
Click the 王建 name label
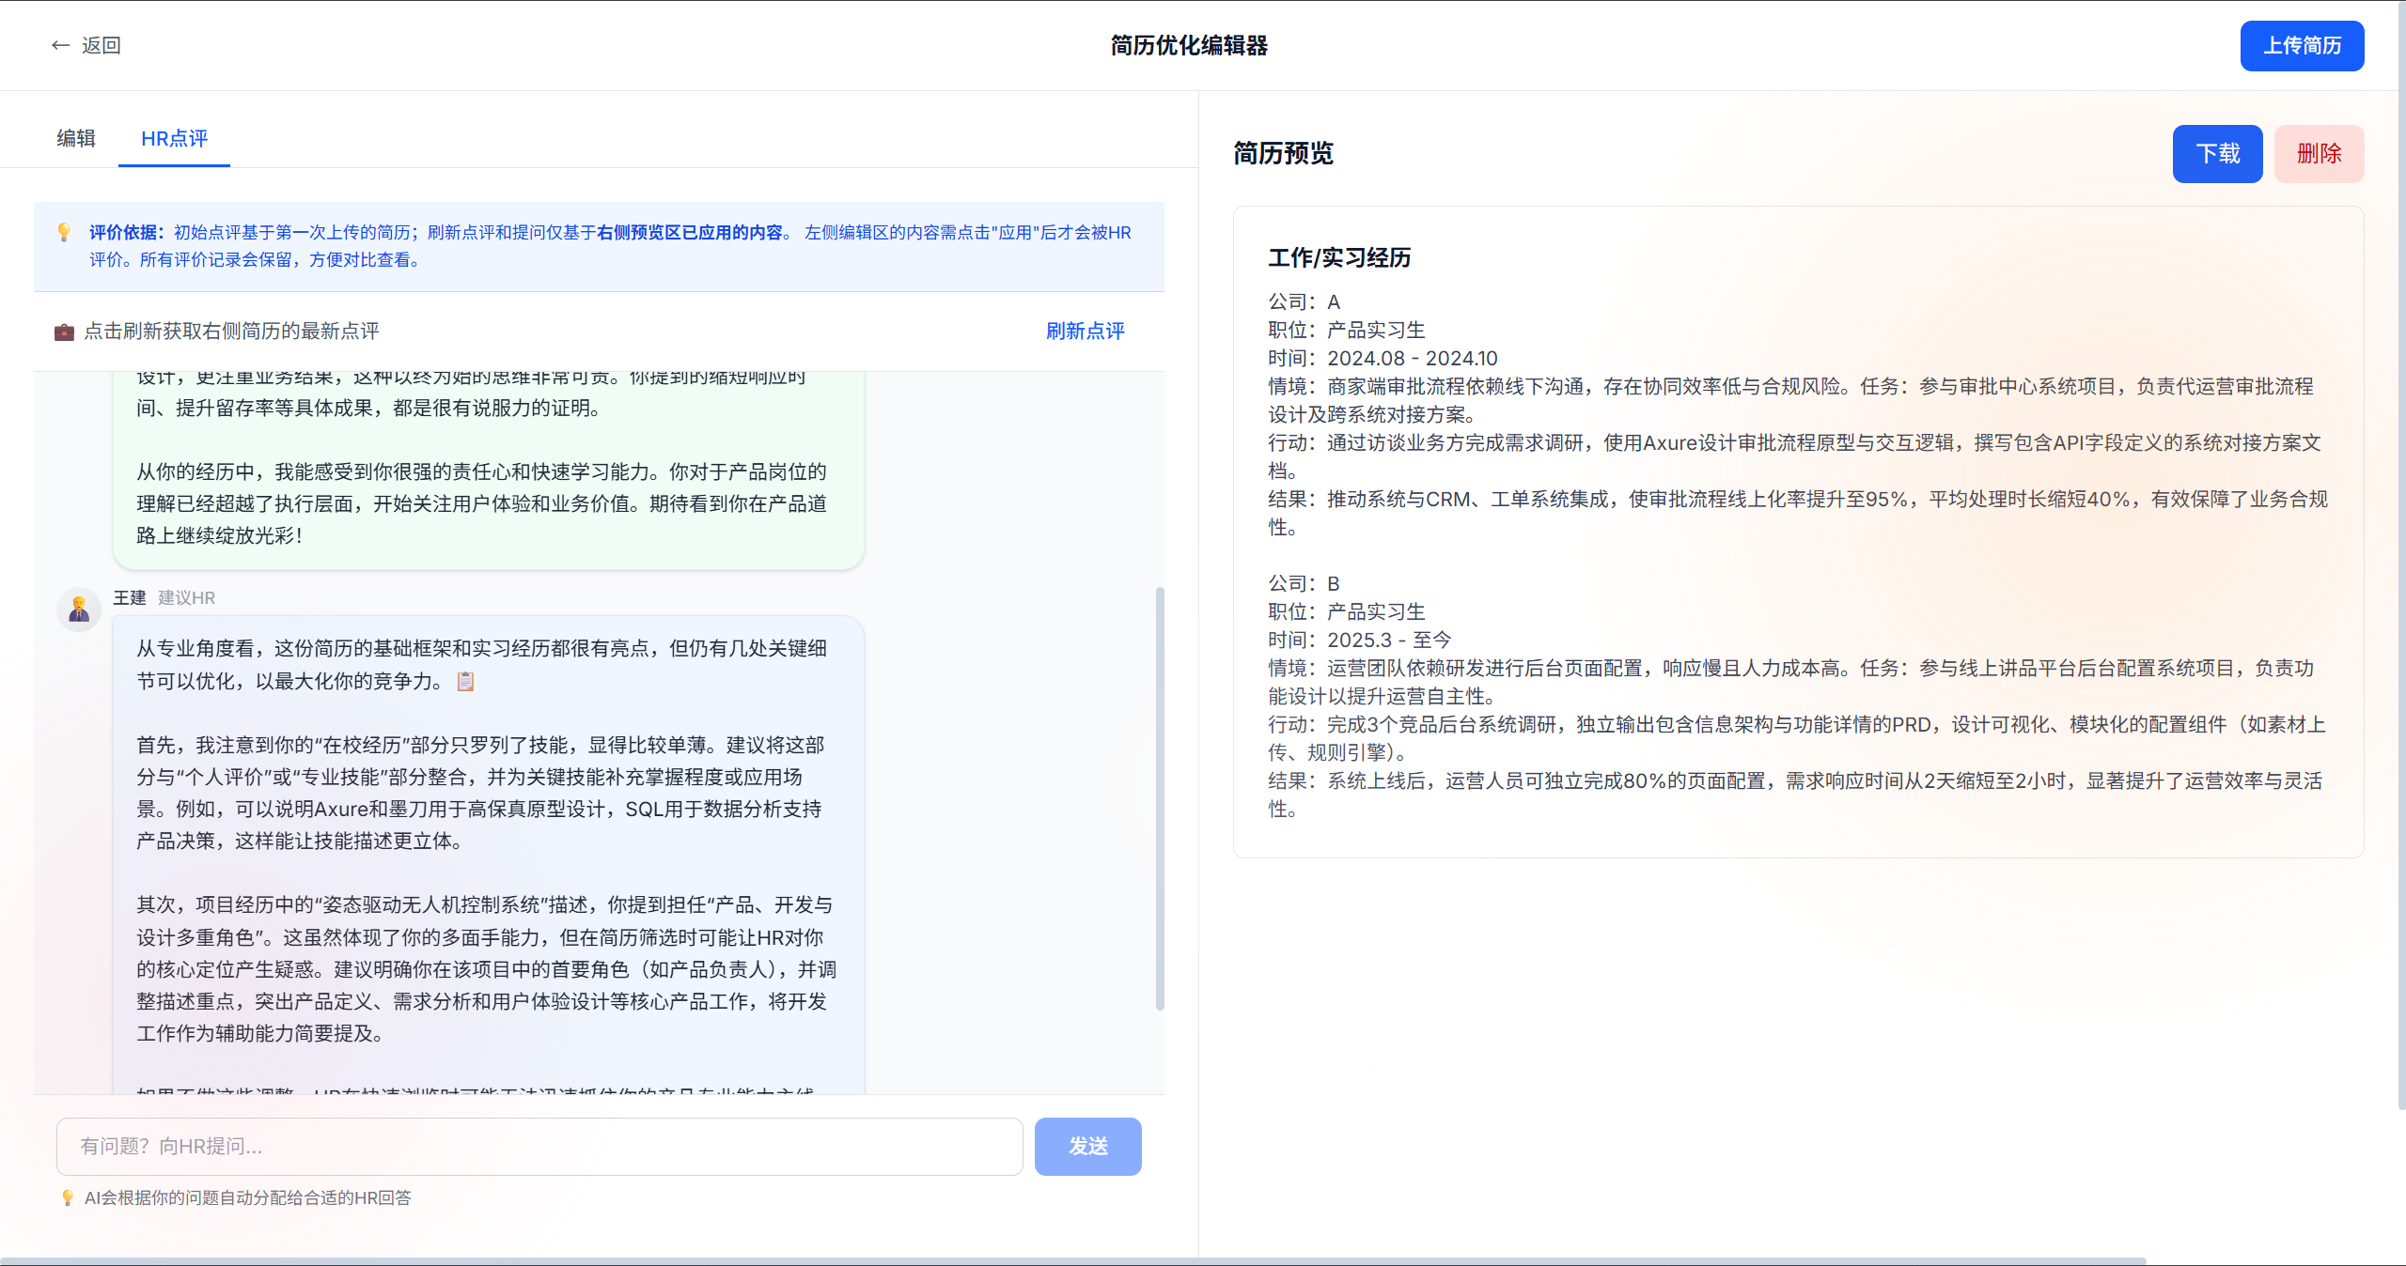click(x=130, y=597)
